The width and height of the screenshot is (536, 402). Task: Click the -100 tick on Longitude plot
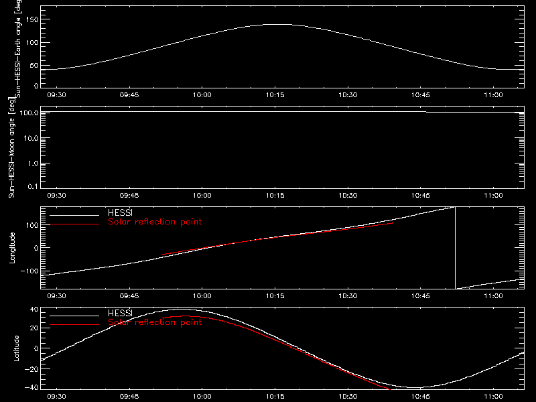tap(29, 271)
